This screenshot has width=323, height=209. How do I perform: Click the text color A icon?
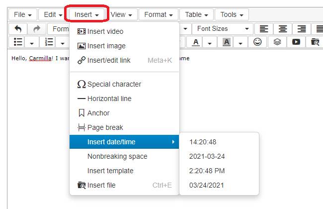click(x=196, y=42)
